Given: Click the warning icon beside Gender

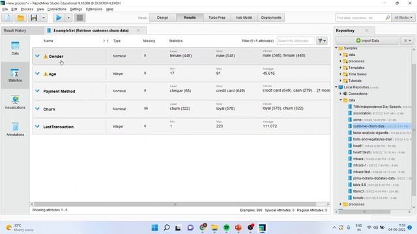Looking at the screenshot, I should pyautogui.click(x=46, y=57).
